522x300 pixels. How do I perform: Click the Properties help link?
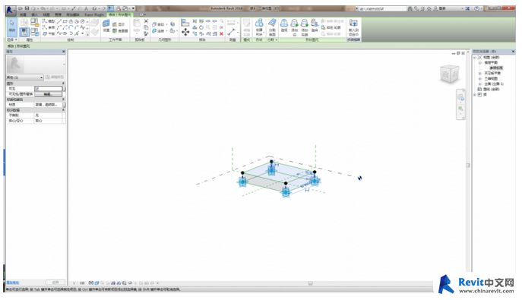(13, 283)
